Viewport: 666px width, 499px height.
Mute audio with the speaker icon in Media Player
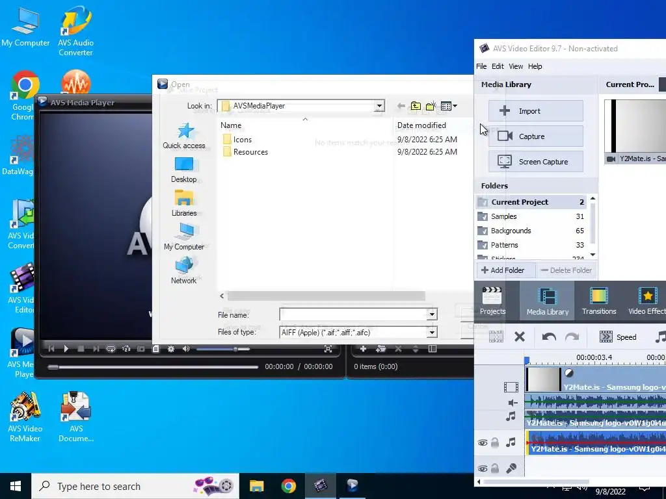185,349
